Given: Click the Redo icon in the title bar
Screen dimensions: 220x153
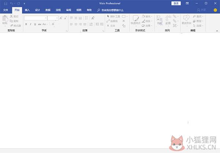Looking at the screenshot, I should [x=19, y=4].
